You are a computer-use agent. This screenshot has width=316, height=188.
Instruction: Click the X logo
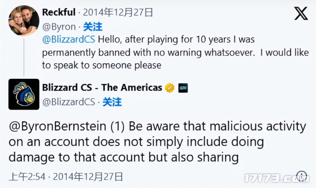[x=301, y=14]
